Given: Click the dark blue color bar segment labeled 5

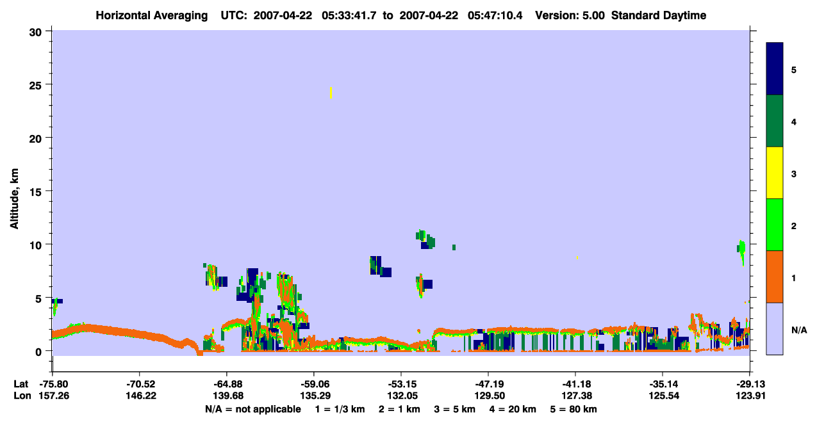Looking at the screenshot, I should 775,68.
